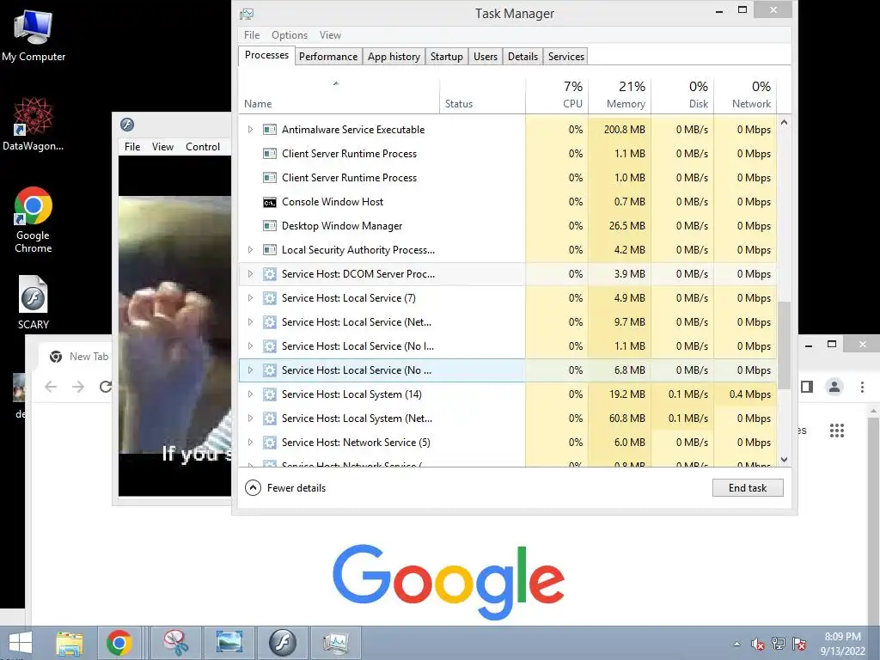Click the muted volume tray icon

click(x=758, y=644)
